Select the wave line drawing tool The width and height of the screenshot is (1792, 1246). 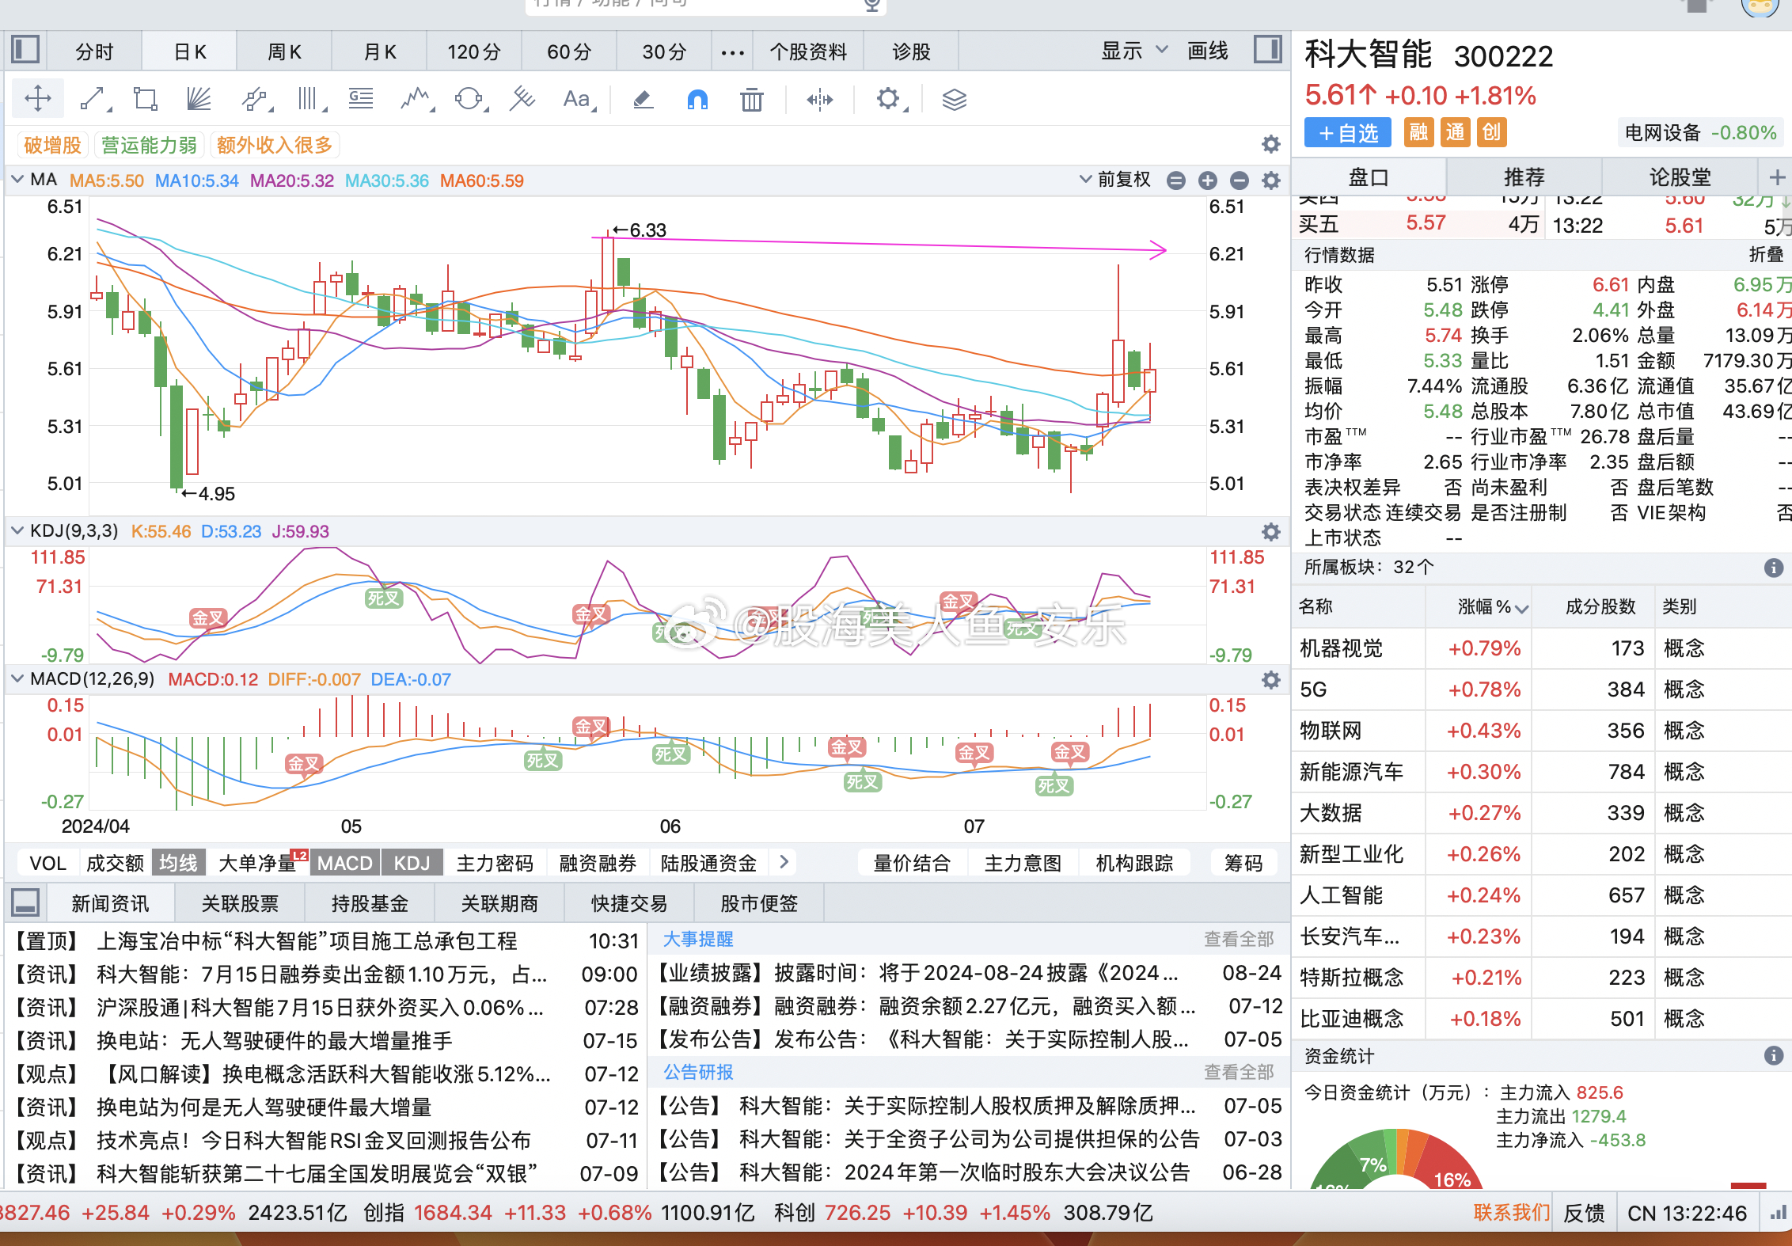pyautogui.click(x=416, y=99)
